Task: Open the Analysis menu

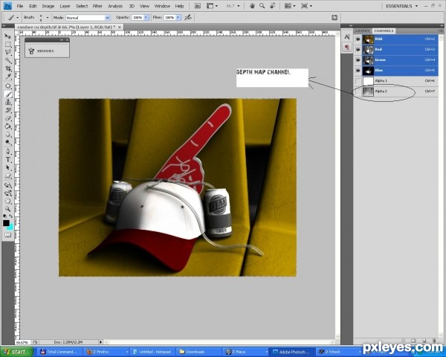Action: point(115,6)
